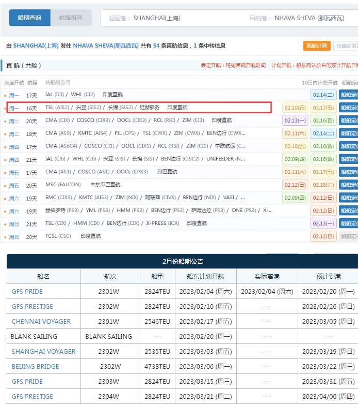Click the 收藏该港口 button
The image size is (358, 406).
point(346,46)
